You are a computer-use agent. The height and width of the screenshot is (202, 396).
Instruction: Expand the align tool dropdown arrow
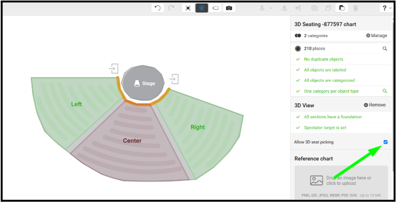pyautogui.click(x=271, y=8)
